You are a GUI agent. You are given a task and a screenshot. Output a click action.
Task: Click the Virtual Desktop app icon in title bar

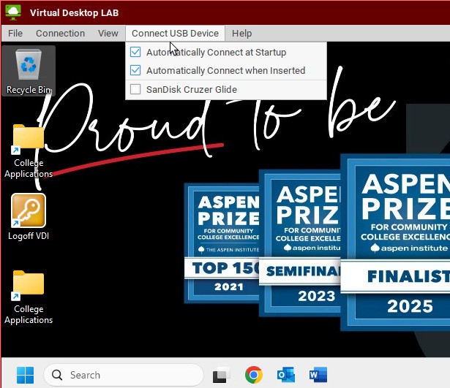click(x=12, y=12)
